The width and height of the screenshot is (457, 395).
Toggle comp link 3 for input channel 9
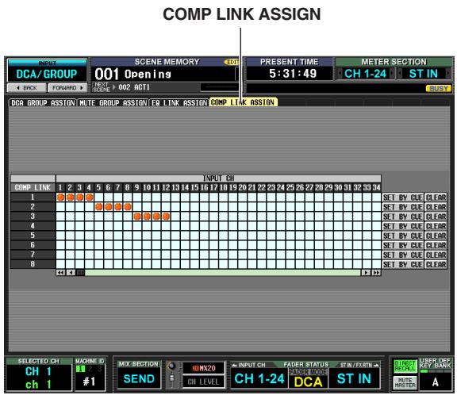tap(137, 217)
